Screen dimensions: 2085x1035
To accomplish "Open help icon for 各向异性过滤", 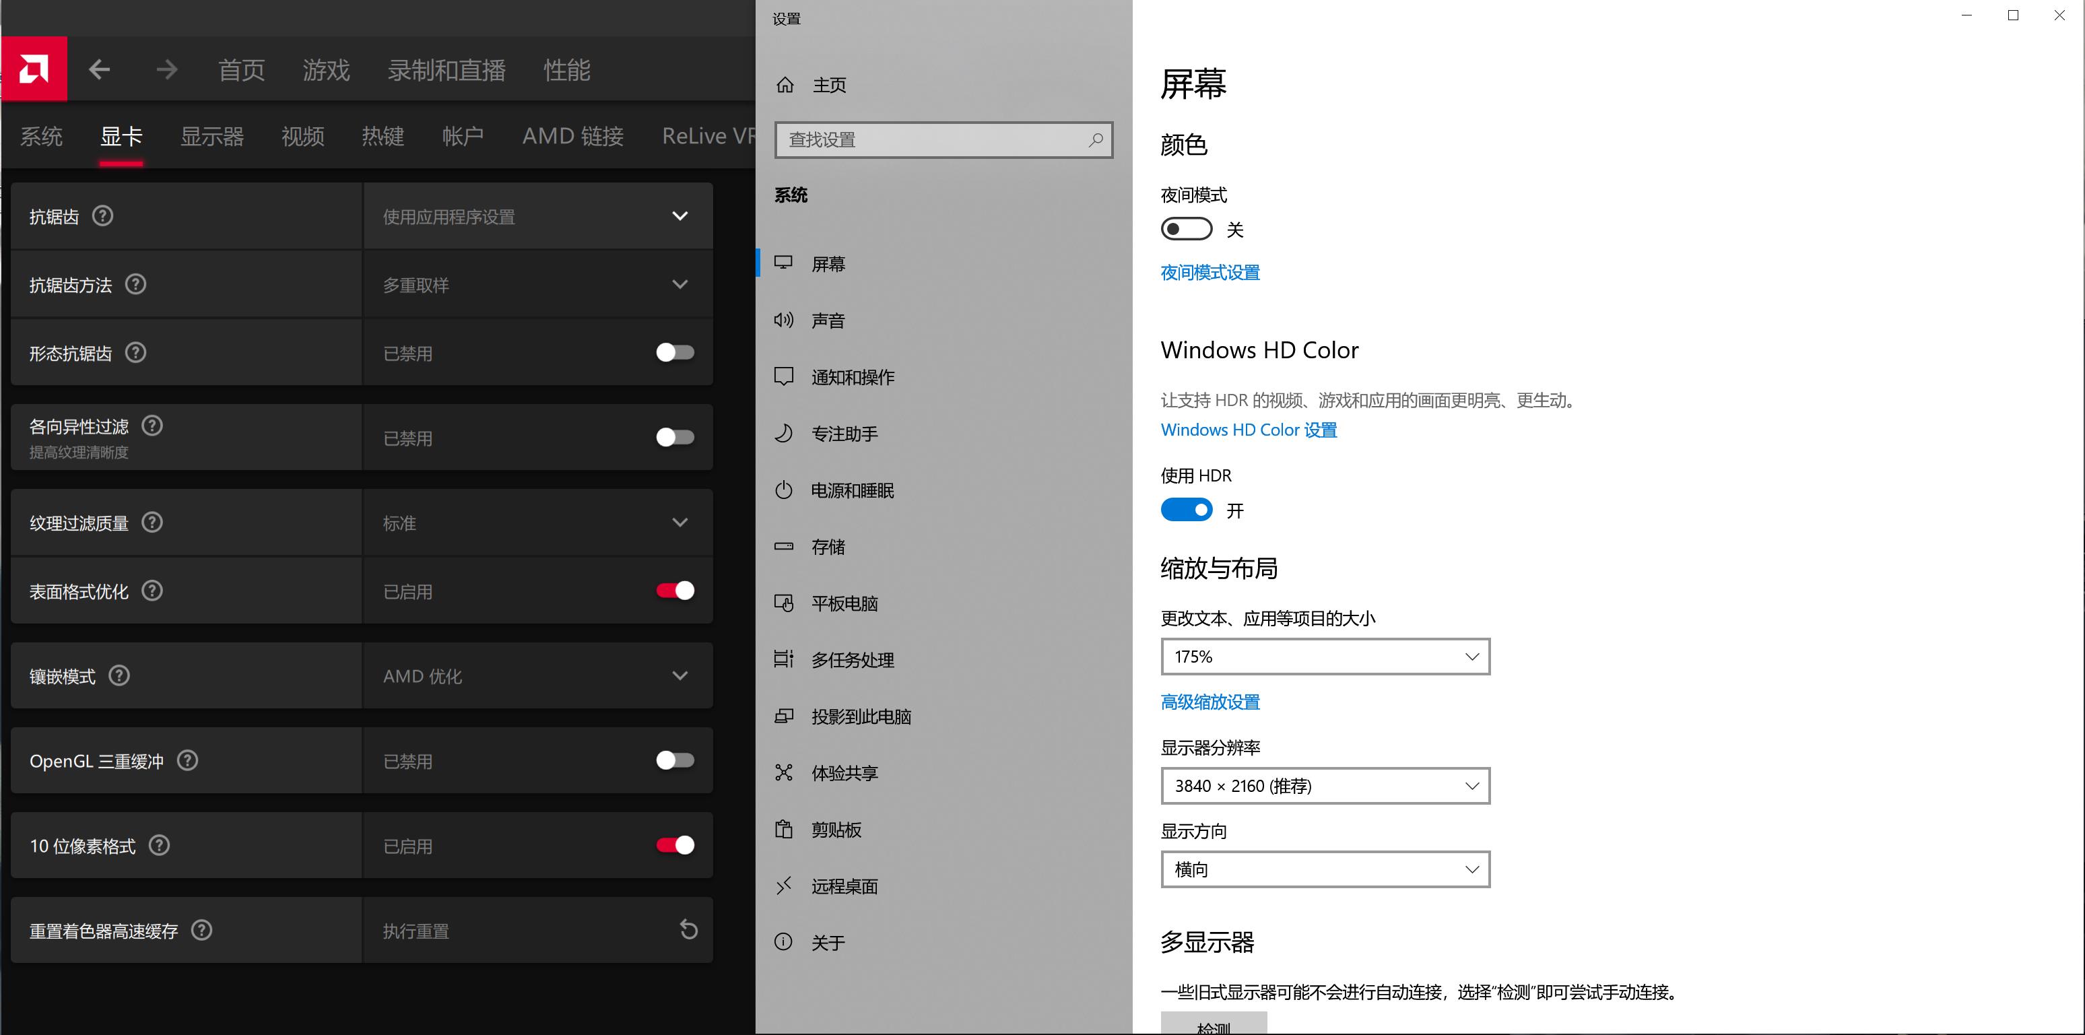I will click(x=152, y=426).
